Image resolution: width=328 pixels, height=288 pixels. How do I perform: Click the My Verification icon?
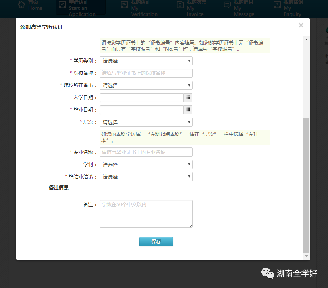(124, 5)
